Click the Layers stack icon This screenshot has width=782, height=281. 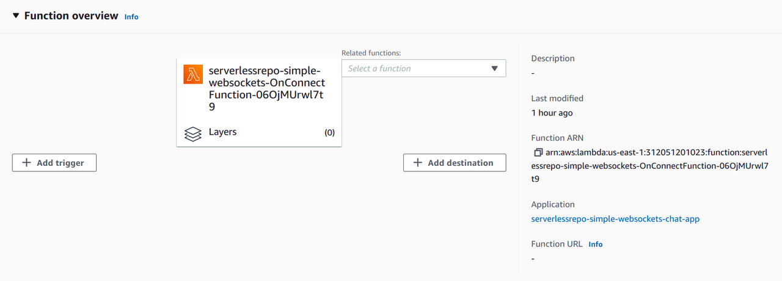pos(193,133)
